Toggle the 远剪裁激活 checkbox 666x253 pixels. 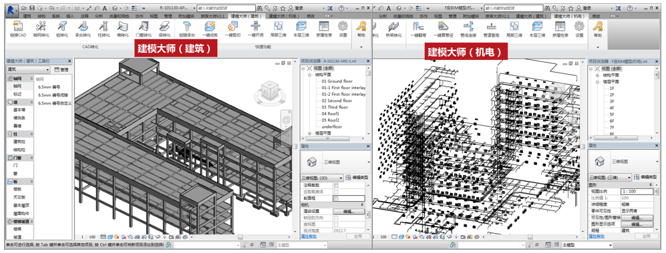point(337,192)
